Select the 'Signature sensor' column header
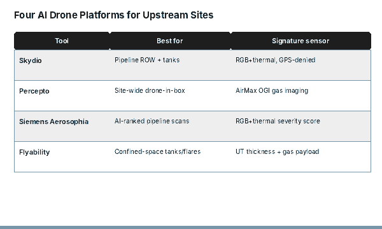 click(301, 41)
